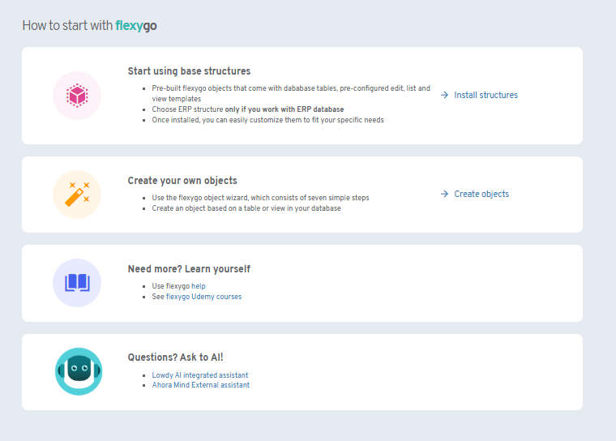Open Ahora Mind External assistant
Screen dimensions: 616x441
coord(201,385)
